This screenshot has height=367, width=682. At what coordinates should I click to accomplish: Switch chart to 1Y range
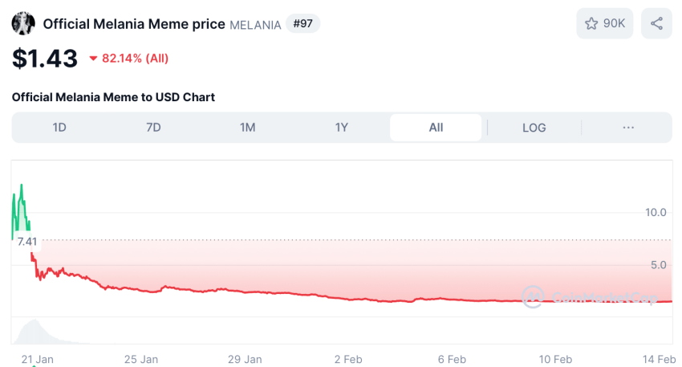(342, 128)
